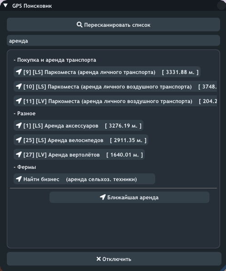Viewport: 226px width, 271px height.
Task: Select [25] [LS] Аренда велосипедов entry
Action: coord(81,140)
